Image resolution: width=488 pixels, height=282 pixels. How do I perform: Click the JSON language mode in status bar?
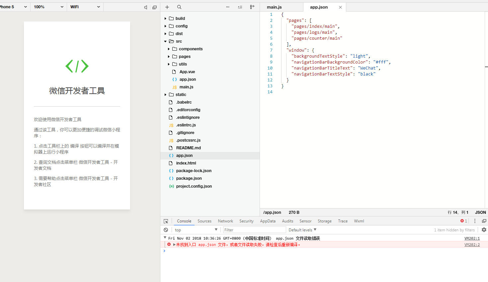click(480, 212)
